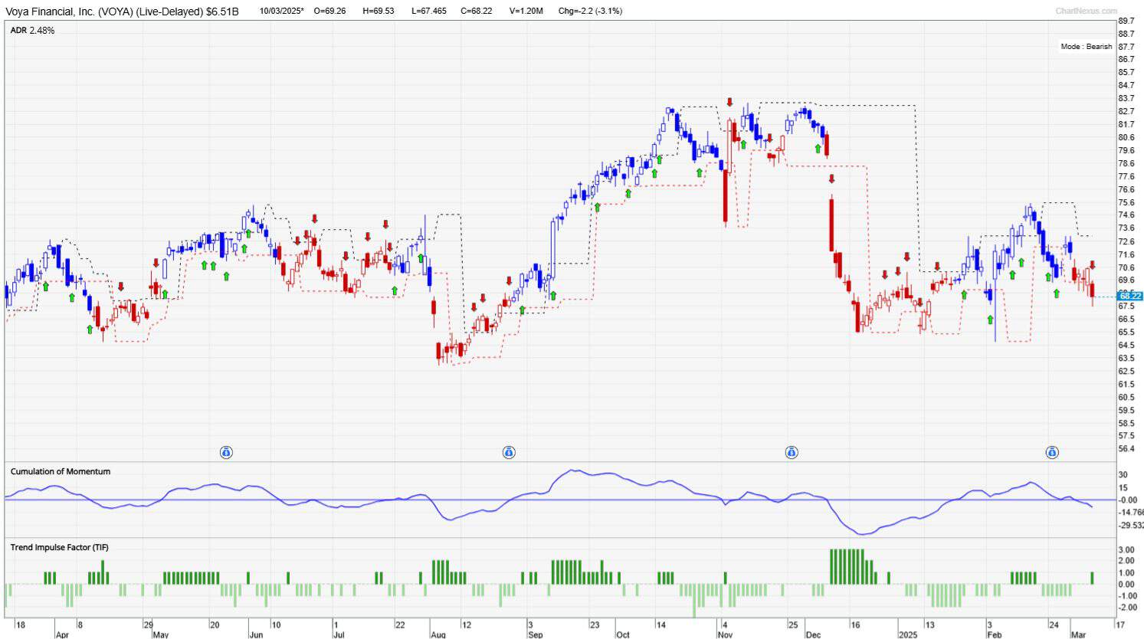The height and width of the screenshot is (639, 1144).
Task: Select the 2025 year label on the time axis
Action: [x=907, y=635]
